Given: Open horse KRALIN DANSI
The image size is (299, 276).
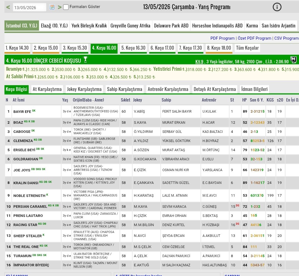Looking at the screenshot, I should click(26, 183).
